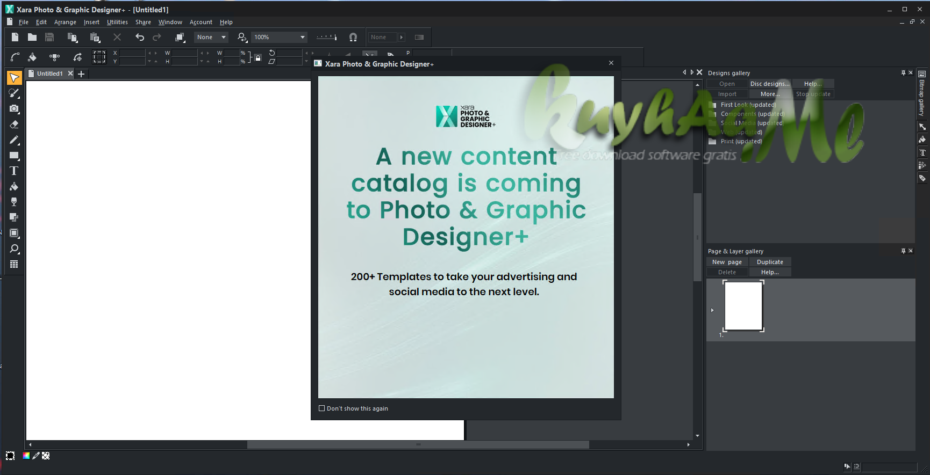The height and width of the screenshot is (475, 930).
Task: Select the Selector arrow tool
Action: pos(15,78)
